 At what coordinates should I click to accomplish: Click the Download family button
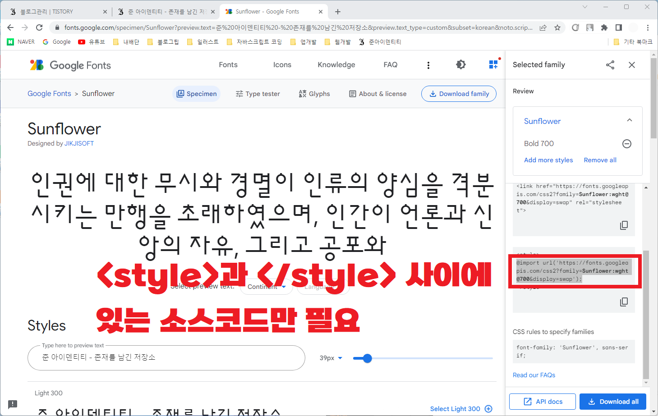pos(459,94)
